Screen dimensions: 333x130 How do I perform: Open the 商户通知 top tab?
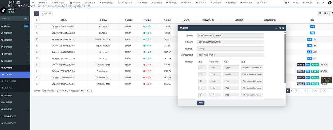tap(262, 2)
